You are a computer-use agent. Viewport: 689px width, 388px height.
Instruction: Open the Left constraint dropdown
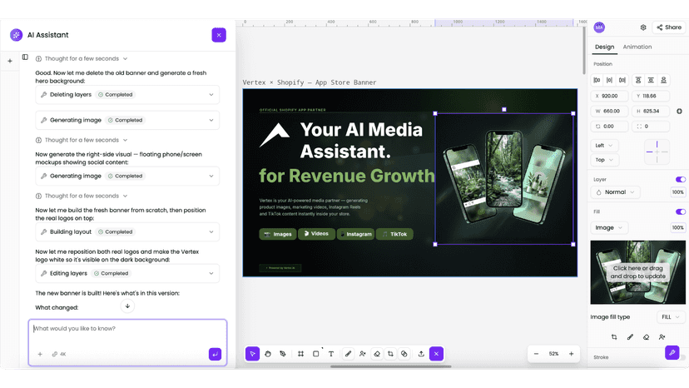pyautogui.click(x=605, y=146)
